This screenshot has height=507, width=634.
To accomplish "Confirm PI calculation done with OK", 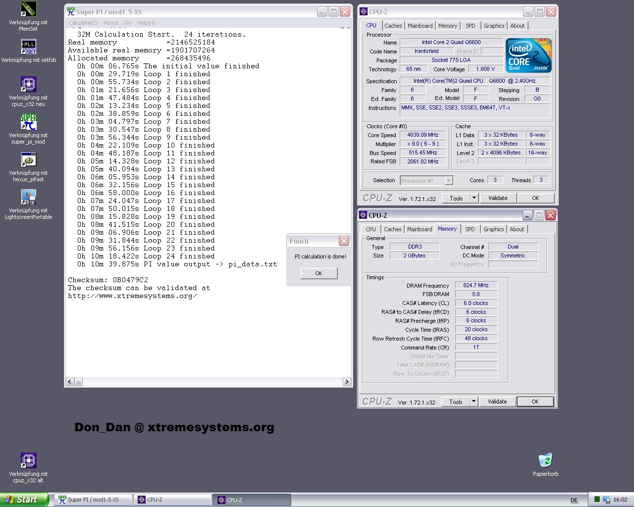I will [x=318, y=273].
